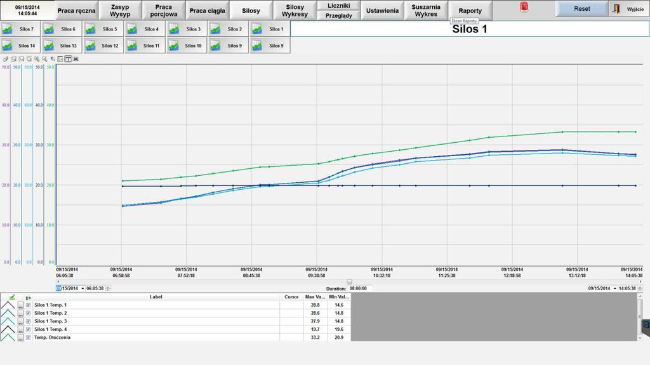Click the end time 14:05:38 field
This screenshot has height=365, width=650.
click(627, 288)
